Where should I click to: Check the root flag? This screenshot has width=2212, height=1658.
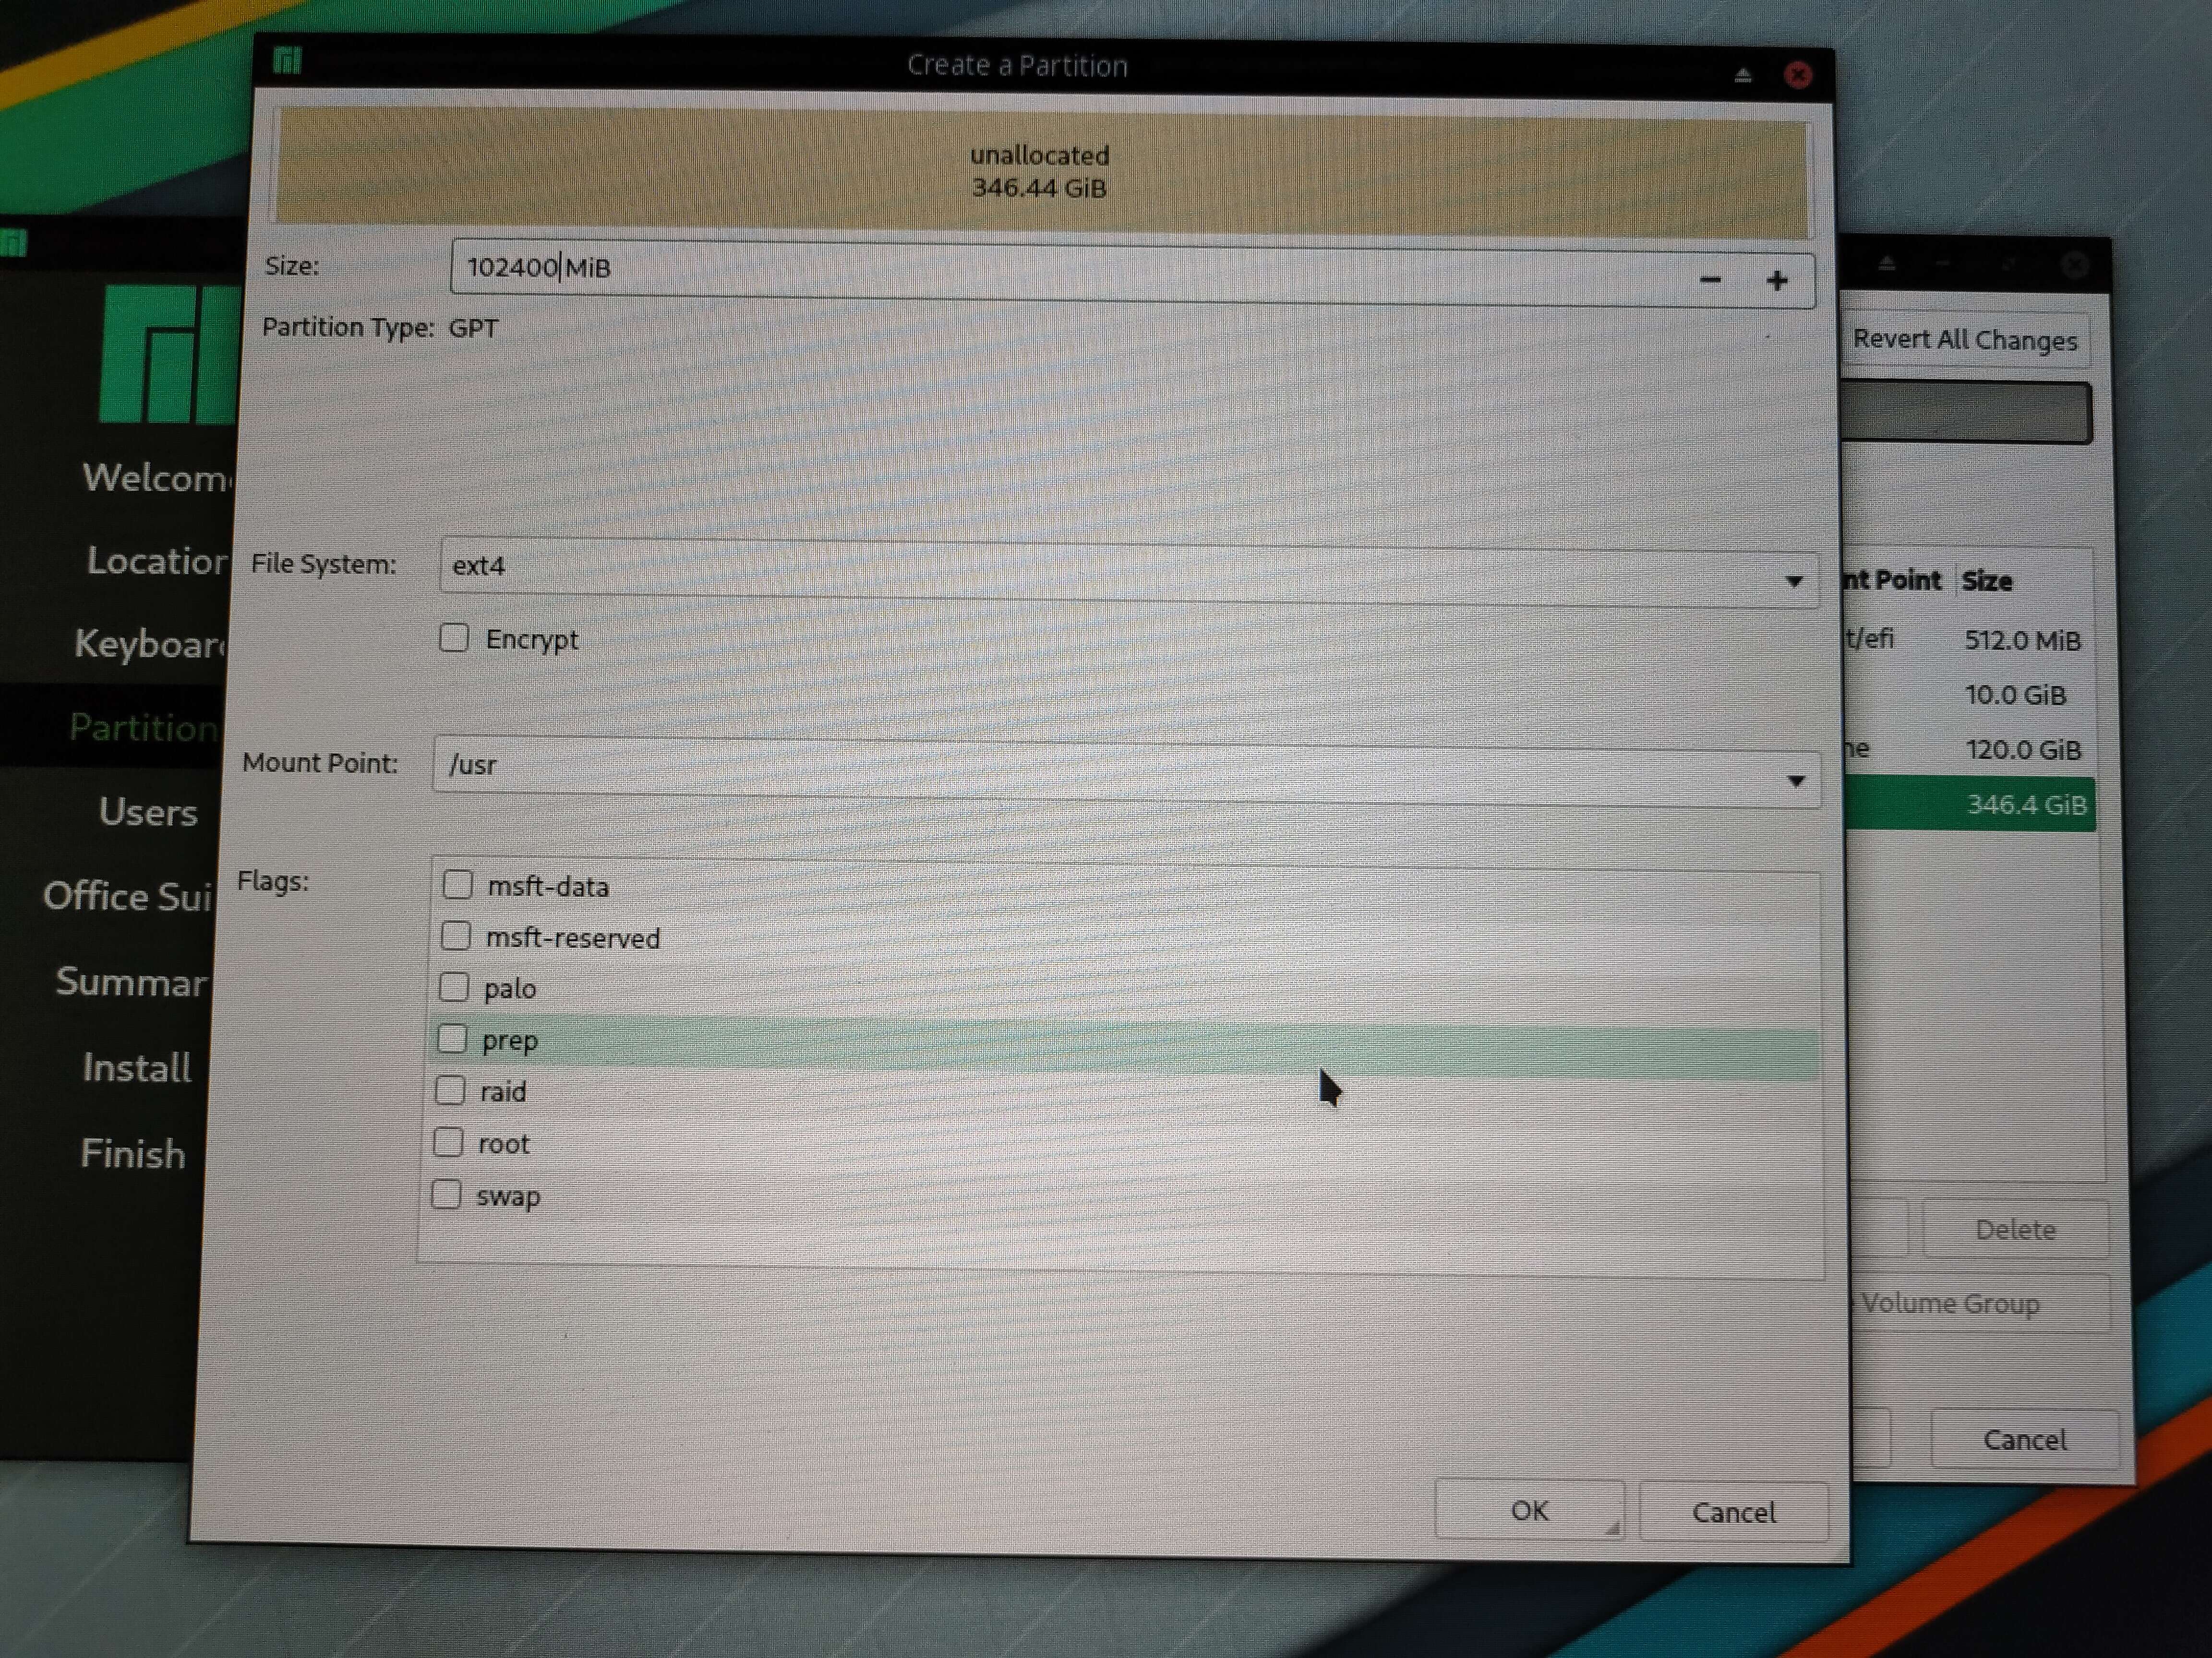point(448,1142)
